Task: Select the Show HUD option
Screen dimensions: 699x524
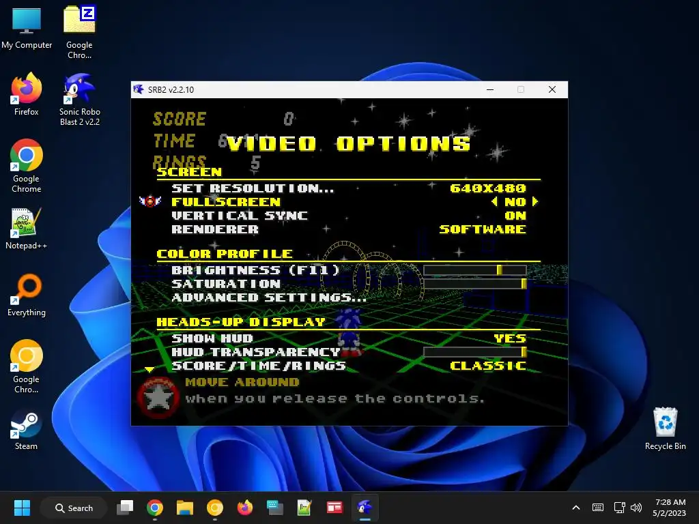Action: point(212,338)
